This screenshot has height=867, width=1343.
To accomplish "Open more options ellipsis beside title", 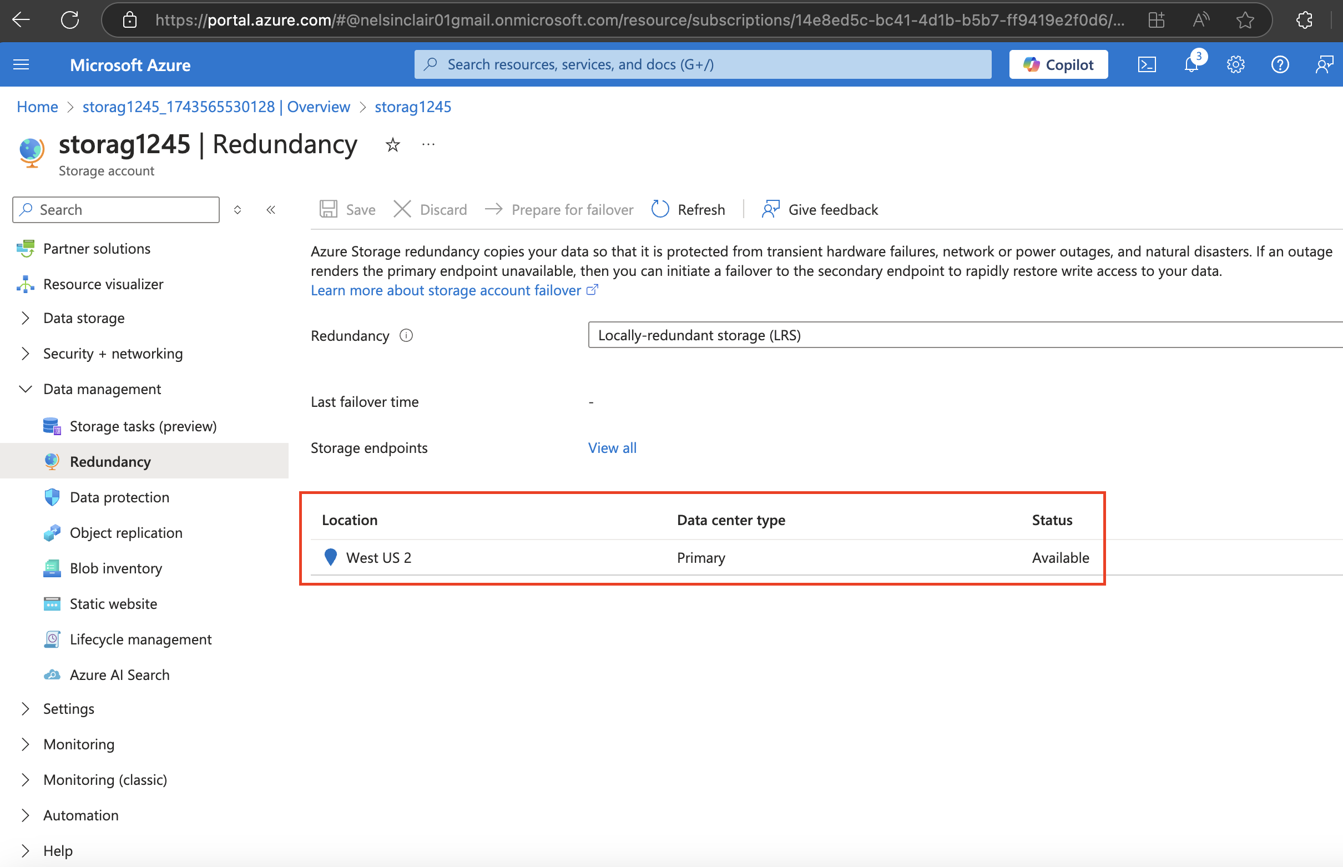I will click(x=428, y=145).
